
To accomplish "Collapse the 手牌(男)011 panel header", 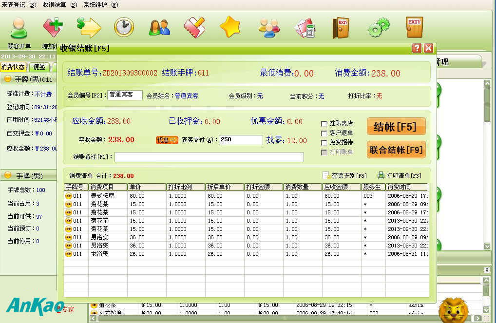I will tap(8, 79).
